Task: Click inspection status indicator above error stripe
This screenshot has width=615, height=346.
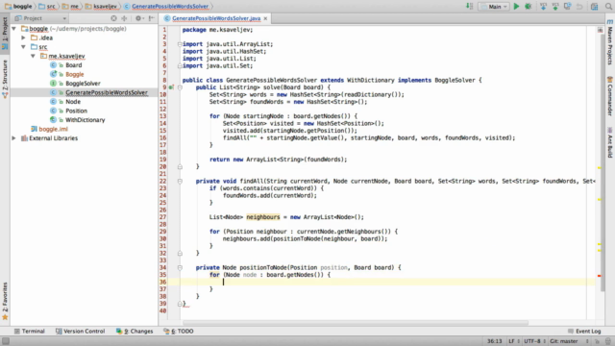Action: coord(600,30)
